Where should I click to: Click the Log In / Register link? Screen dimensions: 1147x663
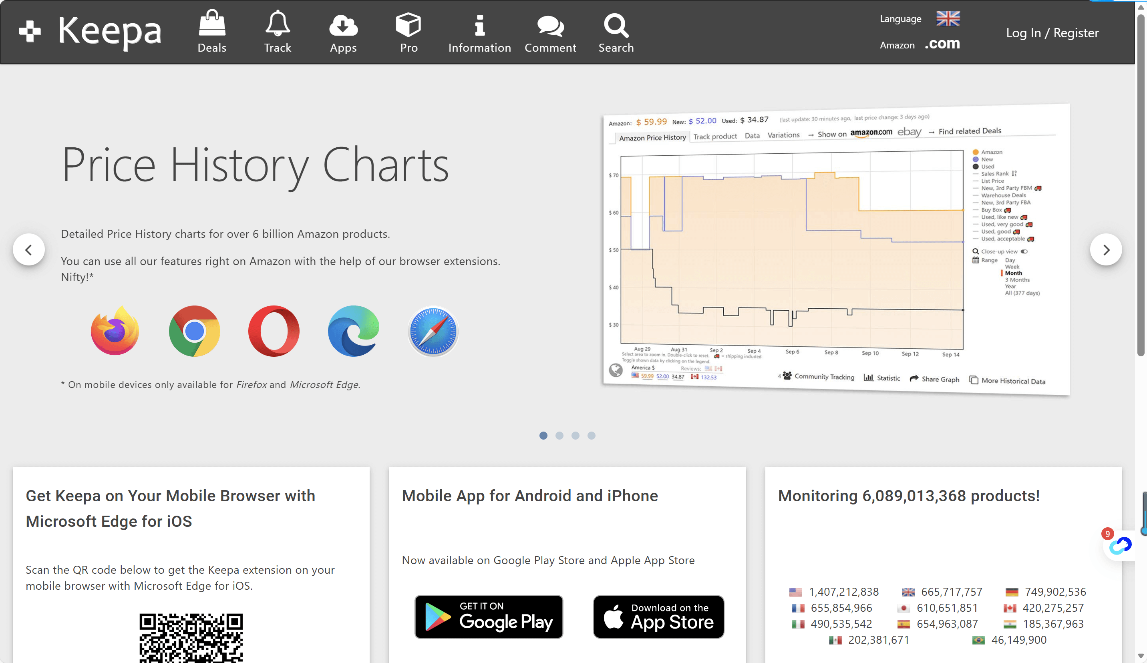pyautogui.click(x=1052, y=33)
